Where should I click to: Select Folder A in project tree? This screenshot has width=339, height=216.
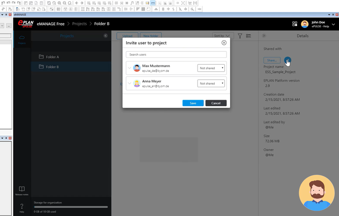(52, 57)
